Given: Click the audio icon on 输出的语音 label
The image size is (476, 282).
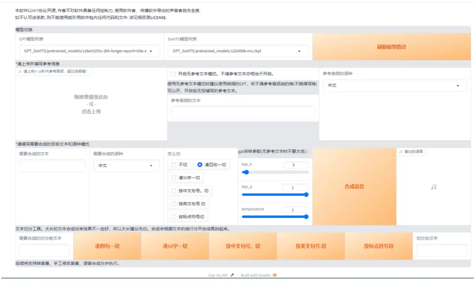Looking at the screenshot, I should pyautogui.click(x=401, y=152).
